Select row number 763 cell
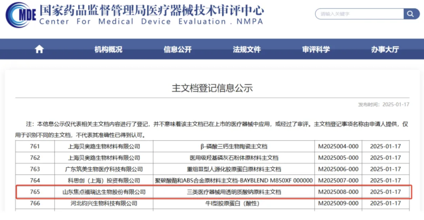Image resolution: width=424 pixels, height=220 pixels. click(x=35, y=169)
